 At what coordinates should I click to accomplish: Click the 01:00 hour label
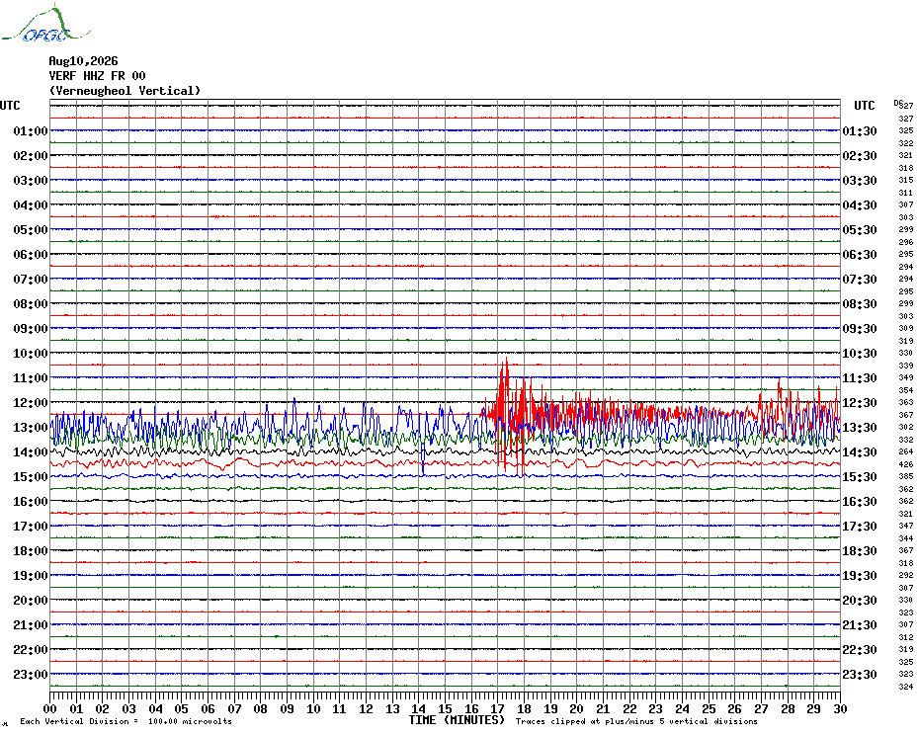[x=31, y=130]
